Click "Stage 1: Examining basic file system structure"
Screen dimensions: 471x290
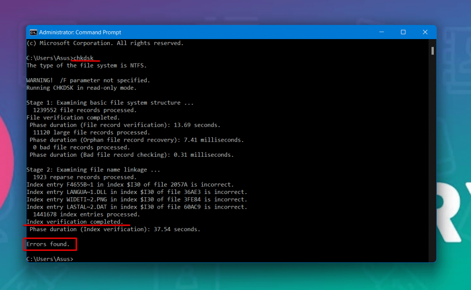(x=110, y=103)
